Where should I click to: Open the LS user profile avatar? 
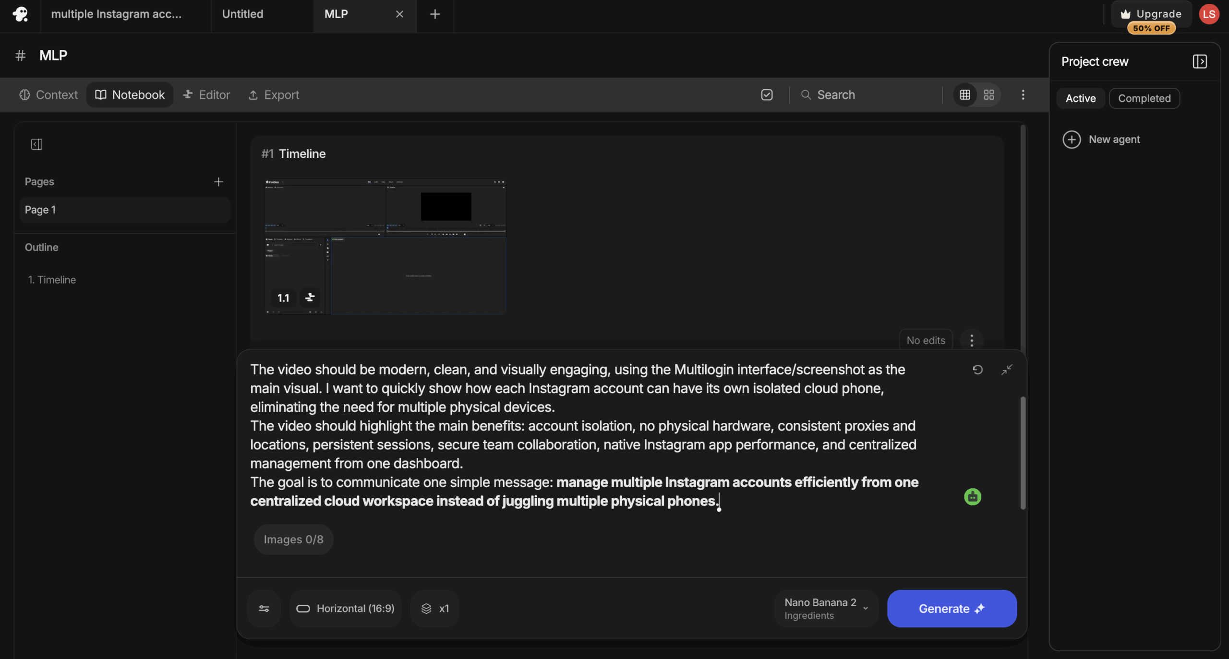pyautogui.click(x=1209, y=14)
